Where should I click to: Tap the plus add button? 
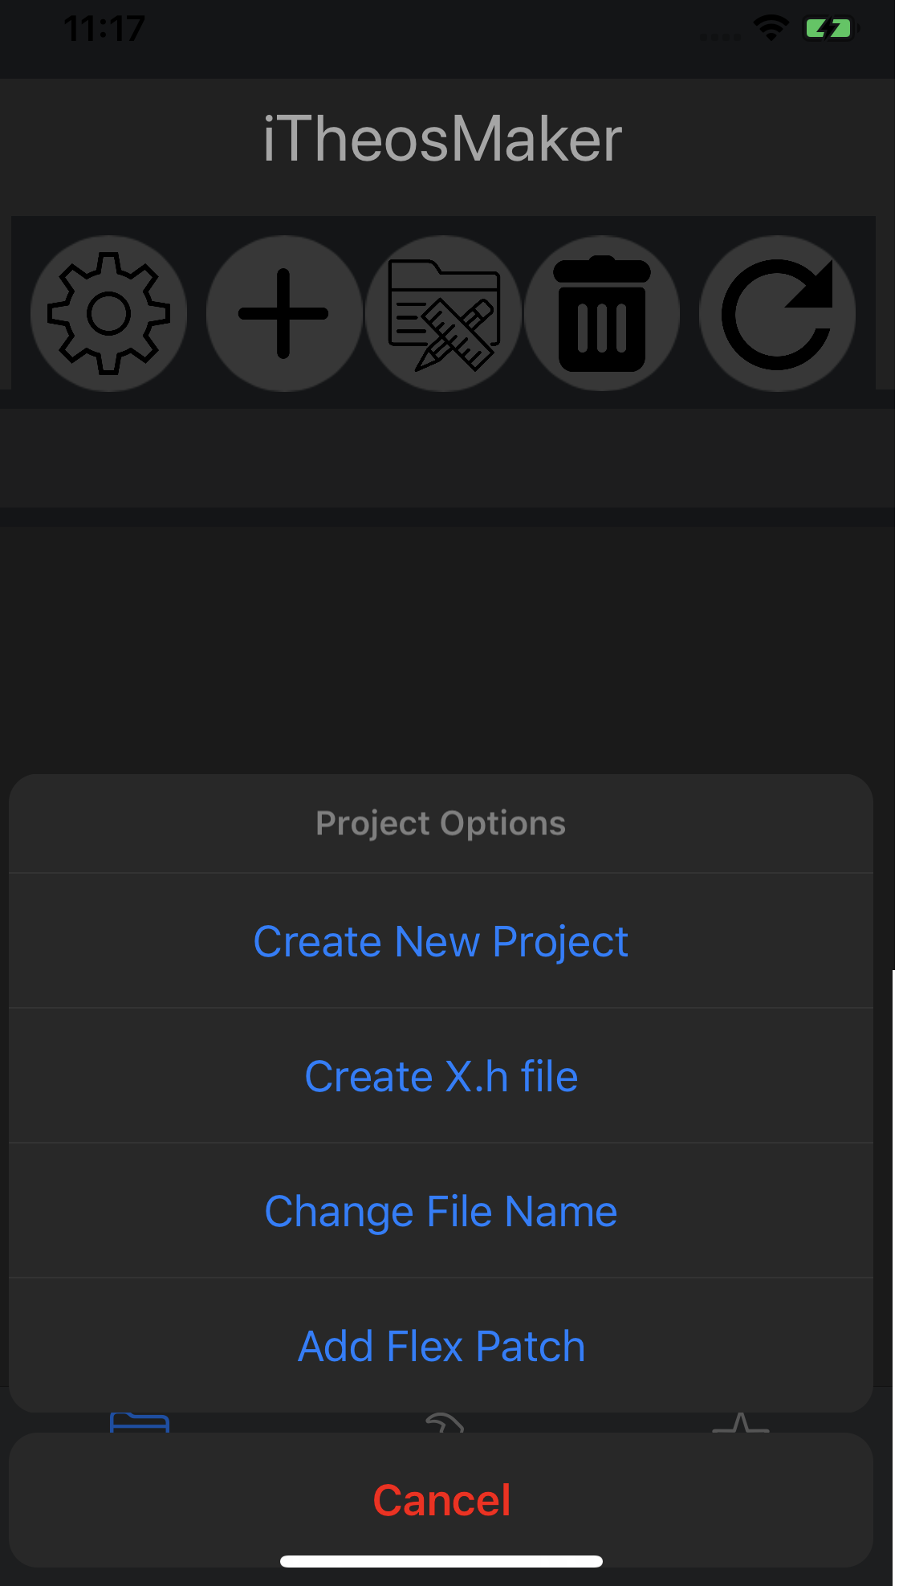click(x=283, y=313)
